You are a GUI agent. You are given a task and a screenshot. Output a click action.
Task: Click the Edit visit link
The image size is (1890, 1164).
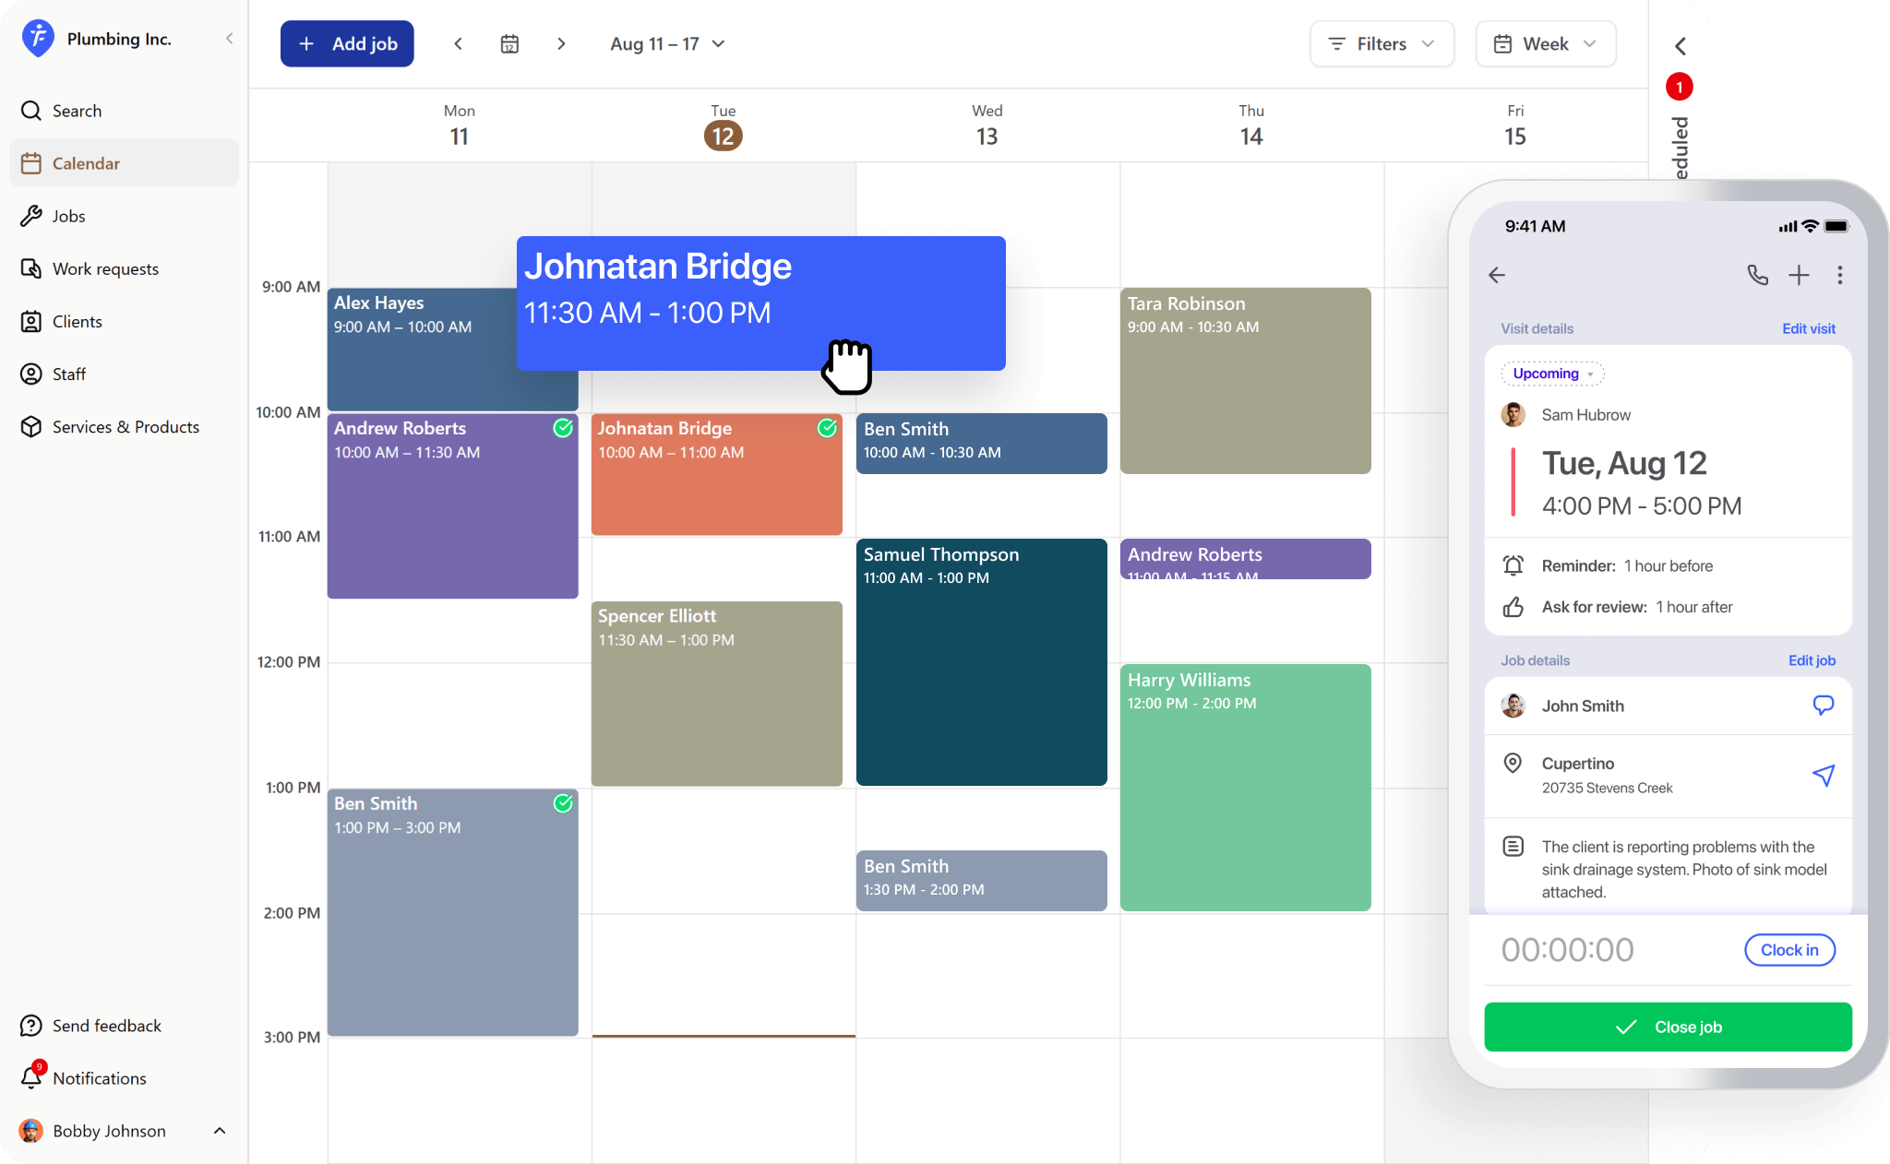click(x=1808, y=328)
